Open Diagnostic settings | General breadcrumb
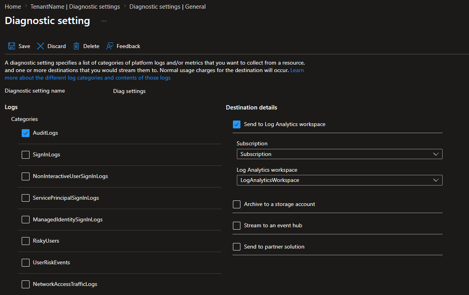 pyautogui.click(x=167, y=7)
